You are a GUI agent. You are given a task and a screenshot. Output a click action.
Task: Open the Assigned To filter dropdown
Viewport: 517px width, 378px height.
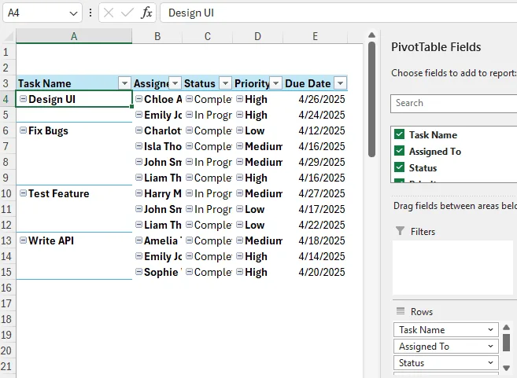pyautogui.click(x=175, y=83)
